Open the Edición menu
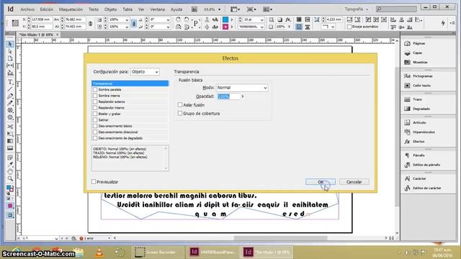 pos(47,9)
